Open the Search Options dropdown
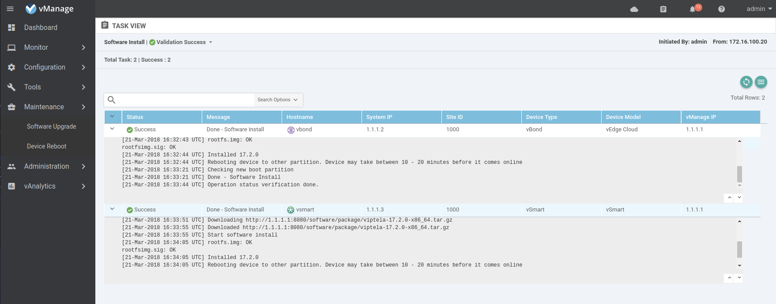The image size is (776, 304). point(278,100)
